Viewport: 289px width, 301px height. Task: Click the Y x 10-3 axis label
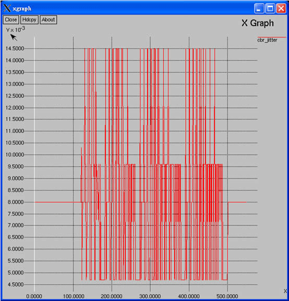(x=15, y=29)
